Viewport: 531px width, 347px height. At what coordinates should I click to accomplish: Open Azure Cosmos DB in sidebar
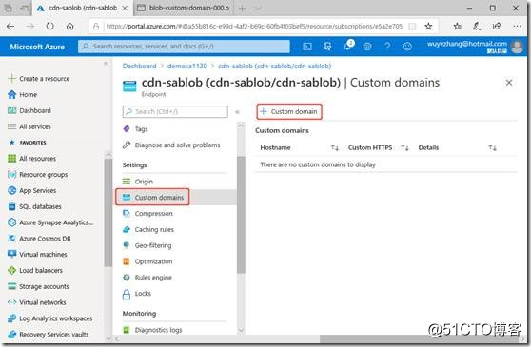coord(39,239)
